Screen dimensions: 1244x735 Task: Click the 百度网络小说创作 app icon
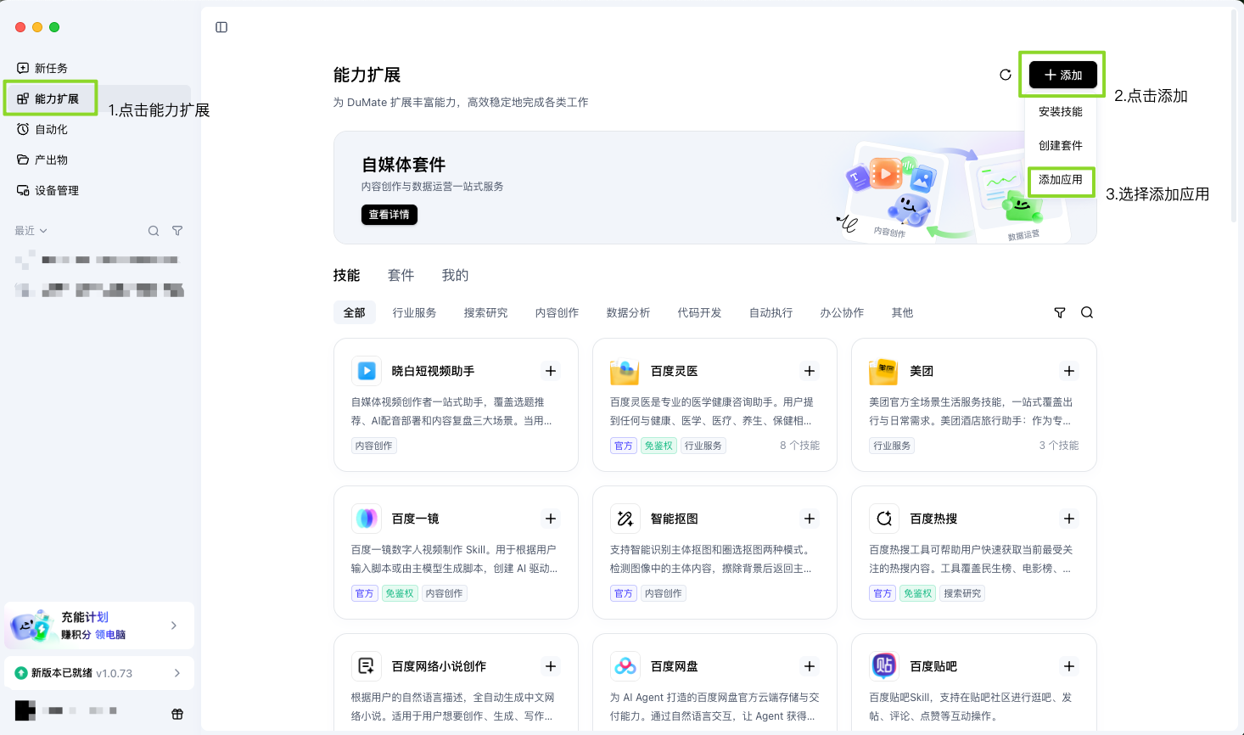coord(367,666)
